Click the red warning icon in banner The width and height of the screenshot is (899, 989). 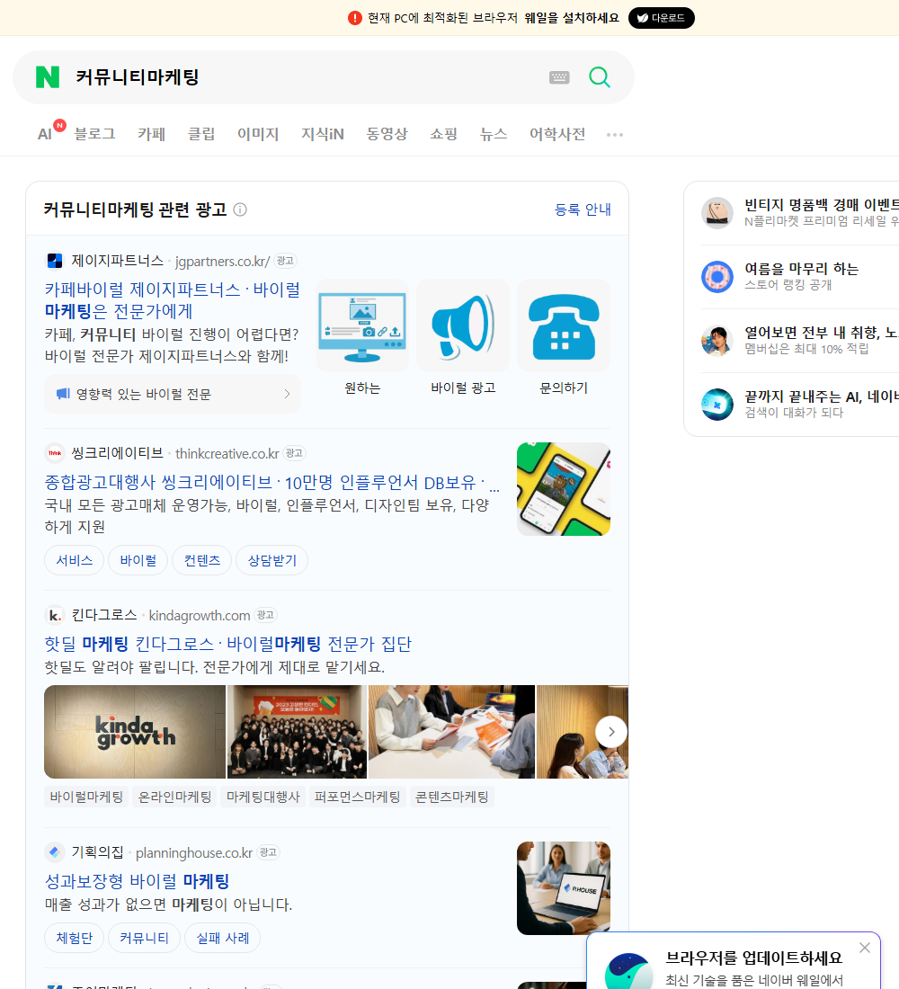pos(354,18)
